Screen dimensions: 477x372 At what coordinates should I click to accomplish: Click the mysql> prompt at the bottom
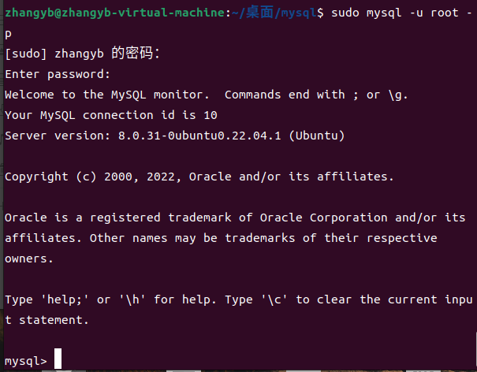[x=25, y=361]
